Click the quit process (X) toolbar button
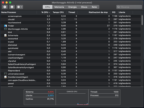 [5, 7]
